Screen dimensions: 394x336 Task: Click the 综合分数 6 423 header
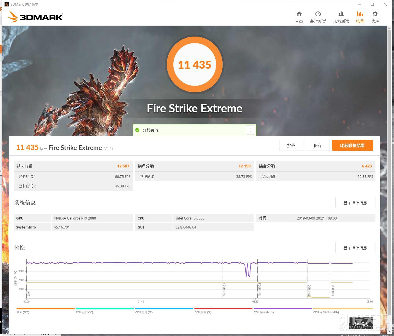(316, 166)
